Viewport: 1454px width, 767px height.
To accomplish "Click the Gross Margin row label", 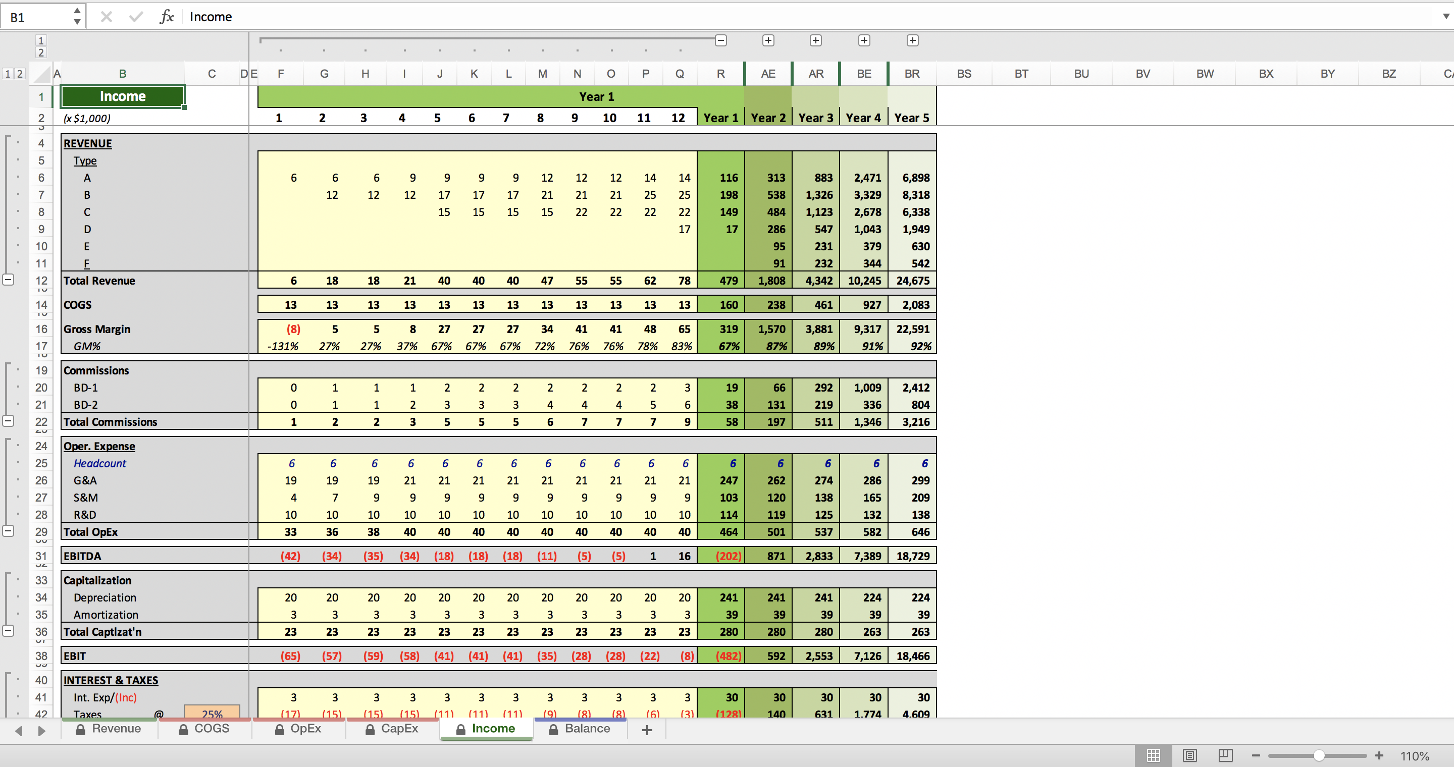I will tap(96, 329).
